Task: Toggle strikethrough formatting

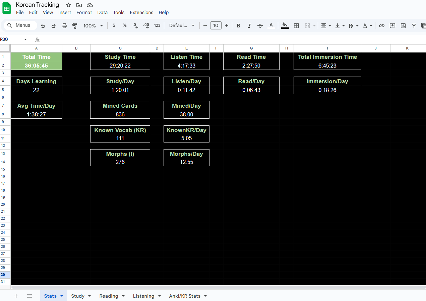Action: tap(260, 26)
